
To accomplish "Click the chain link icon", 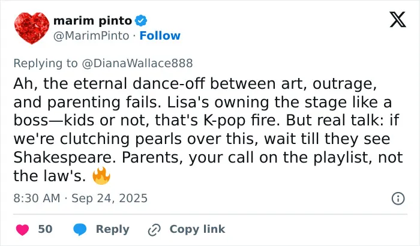I will tap(154, 230).
